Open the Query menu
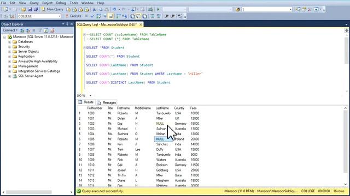Screen dimensions: 350x196 [x=34, y=3]
